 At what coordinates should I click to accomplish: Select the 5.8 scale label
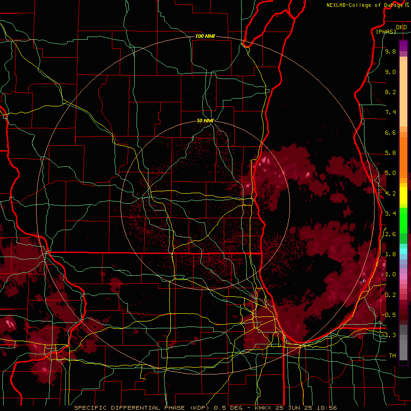pos(390,153)
